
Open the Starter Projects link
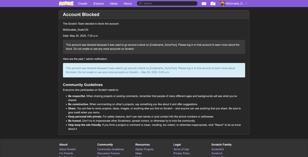click(x=144, y=150)
